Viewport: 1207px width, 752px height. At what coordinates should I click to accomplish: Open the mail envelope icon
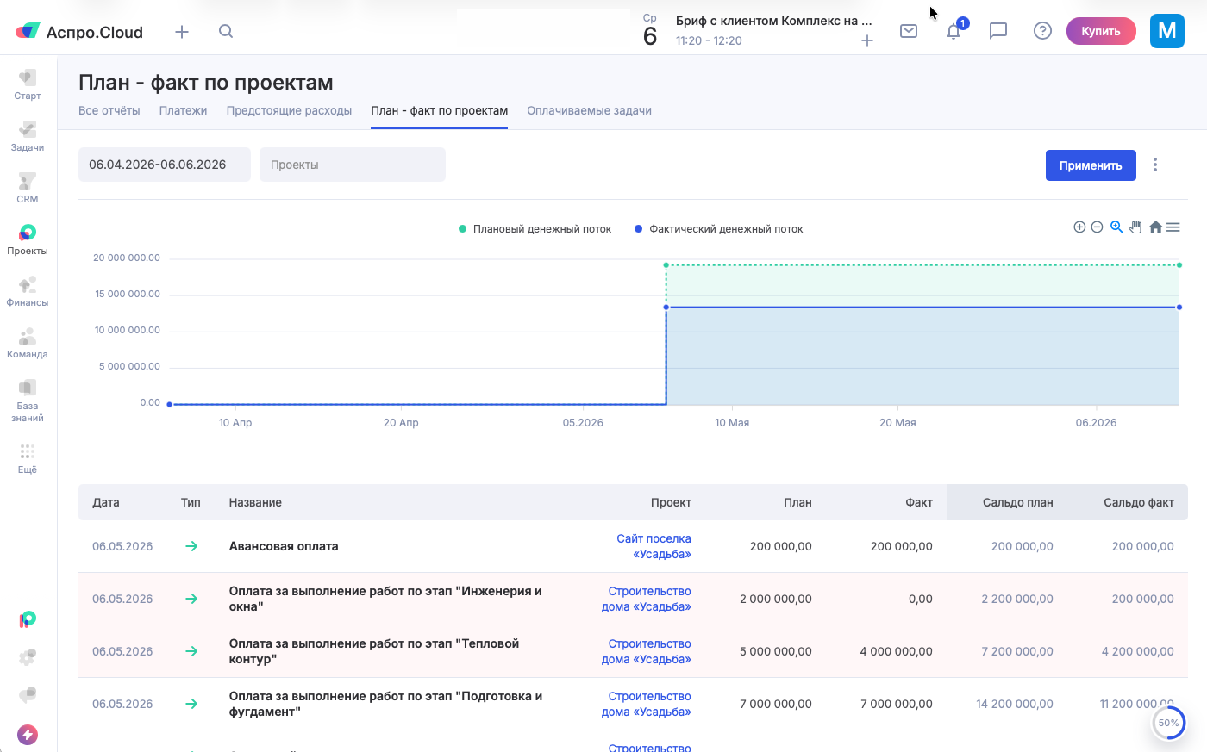pos(909,31)
